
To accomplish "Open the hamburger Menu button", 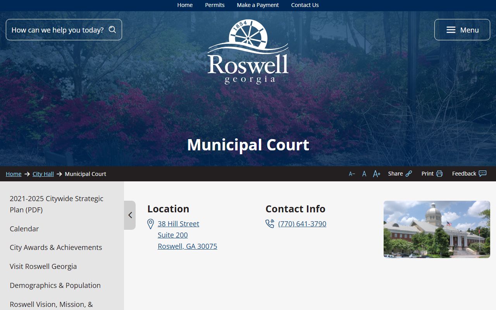I will tap(462, 30).
